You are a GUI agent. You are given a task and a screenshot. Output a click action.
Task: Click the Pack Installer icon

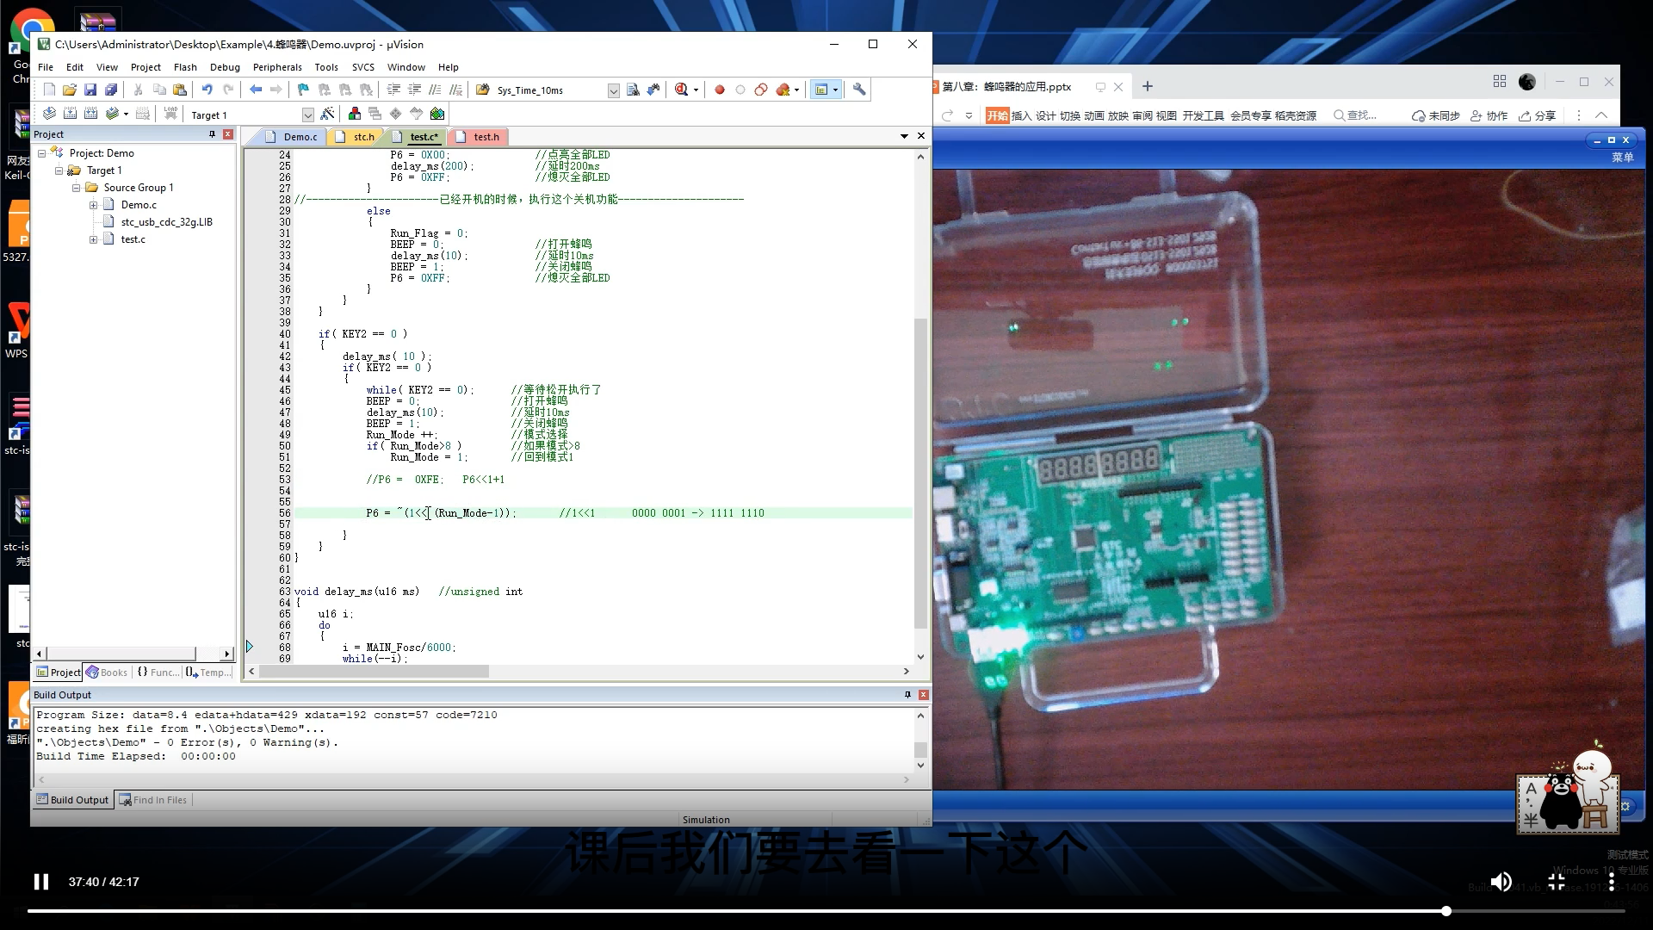(437, 114)
